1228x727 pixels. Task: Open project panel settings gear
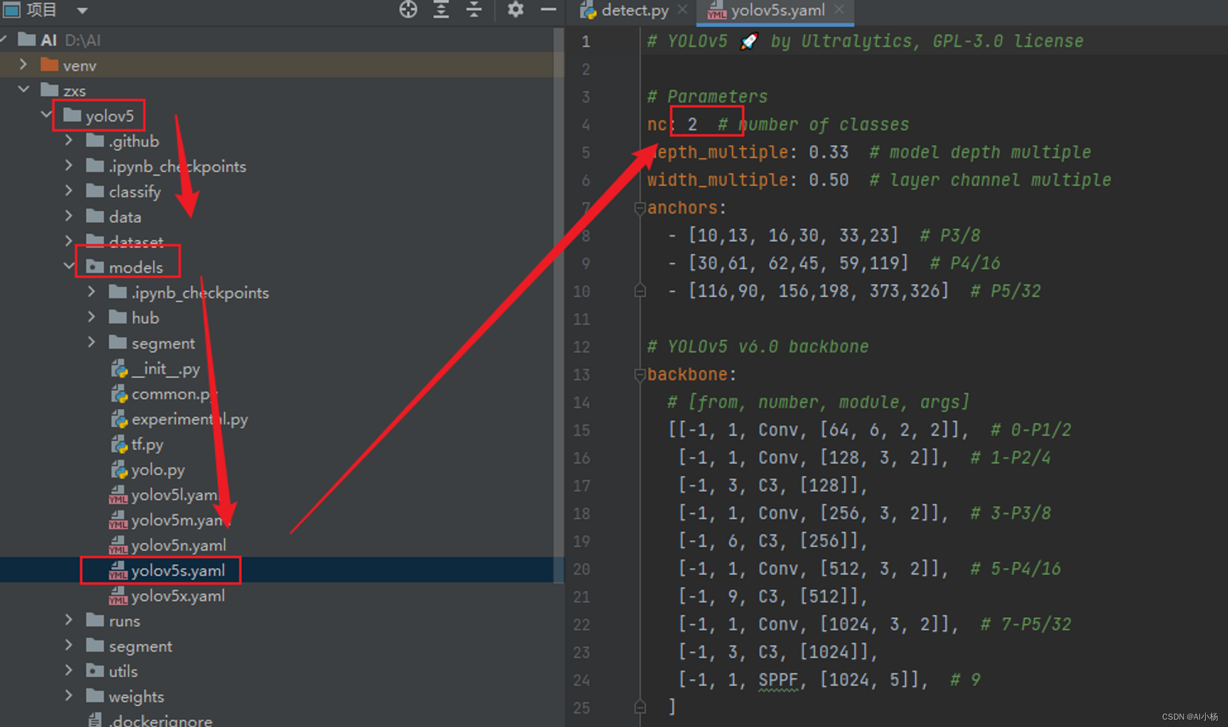point(516,10)
